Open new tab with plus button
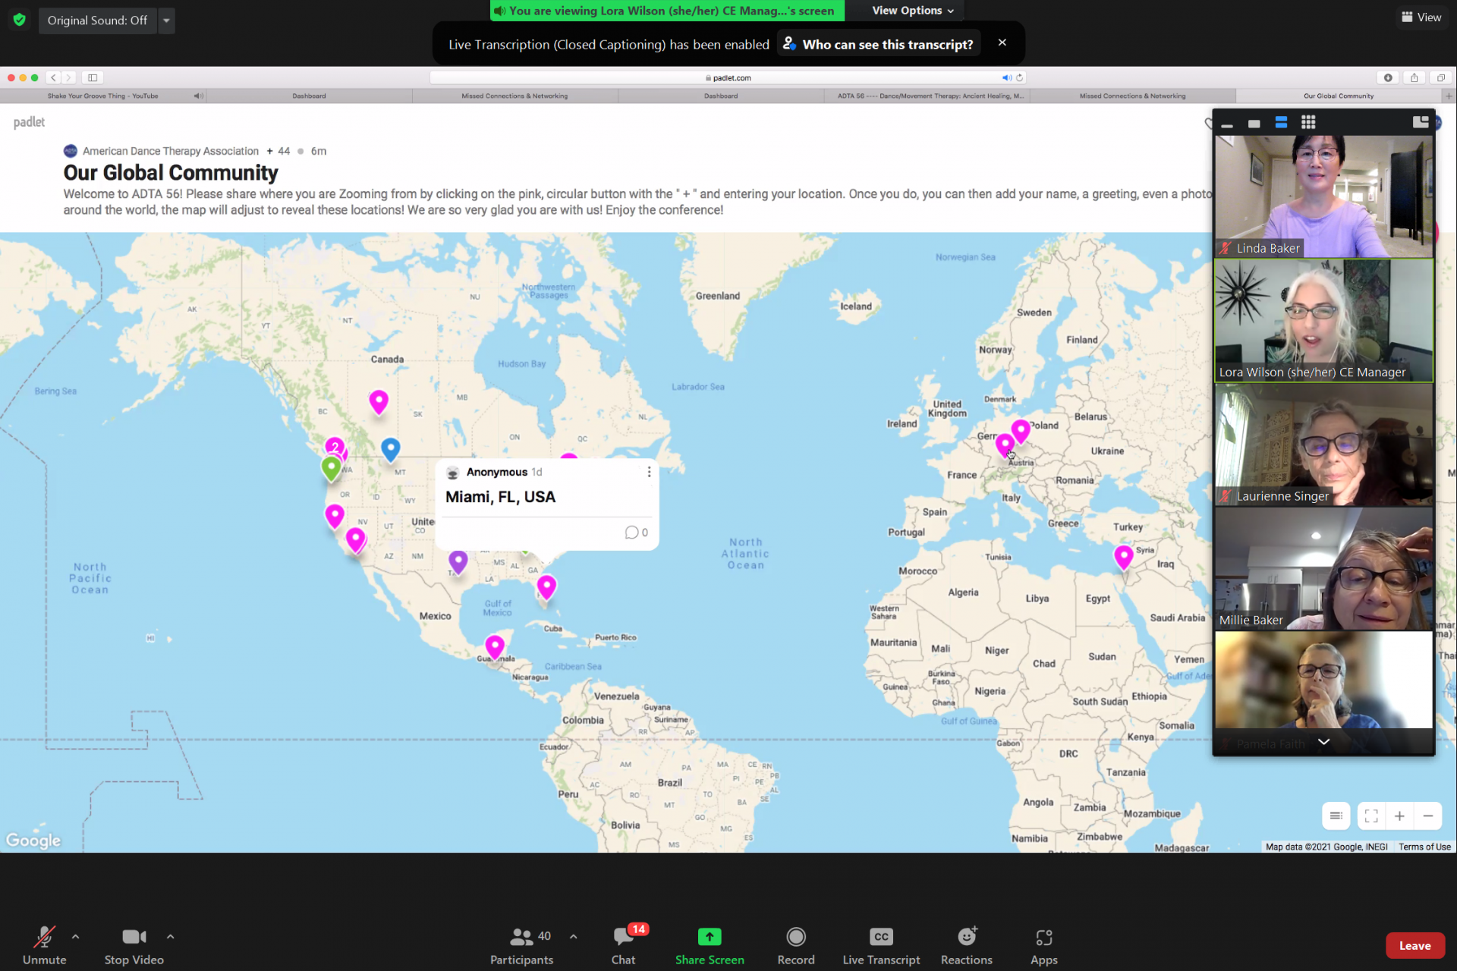The width and height of the screenshot is (1457, 971). click(x=1449, y=96)
